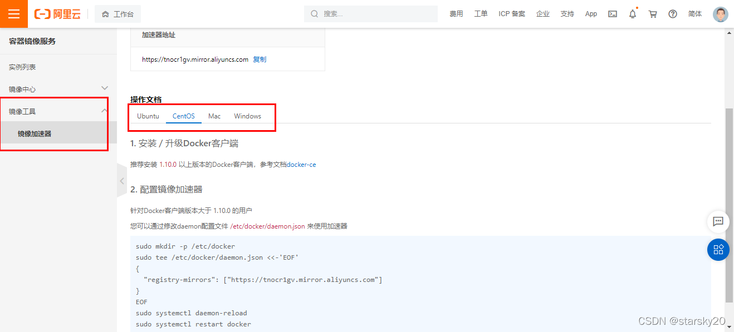Open the App menu item
This screenshot has height=332, width=734.
[x=591, y=14]
